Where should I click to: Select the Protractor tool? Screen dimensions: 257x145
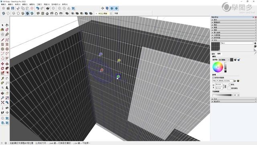click(x=2, y=83)
